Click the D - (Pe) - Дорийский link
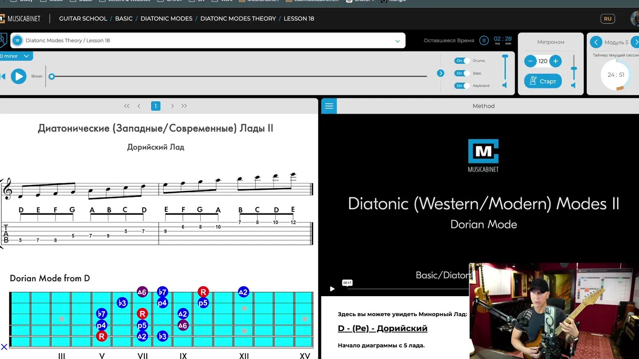Image resolution: width=639 pixels, height=359 pixels. [382, 328]
